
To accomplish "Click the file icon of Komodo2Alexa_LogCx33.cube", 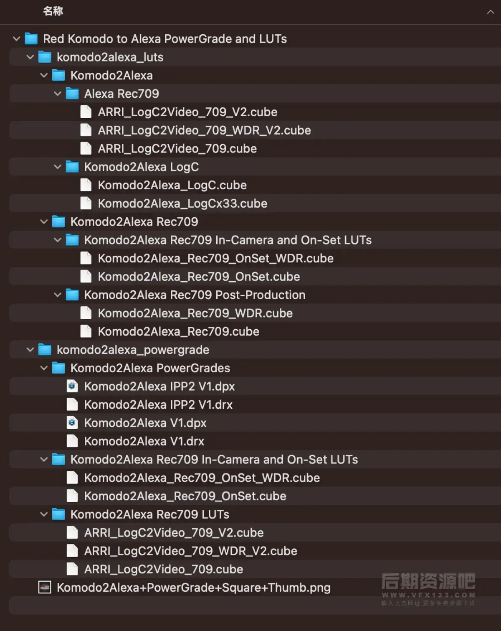I will point(86,204).
